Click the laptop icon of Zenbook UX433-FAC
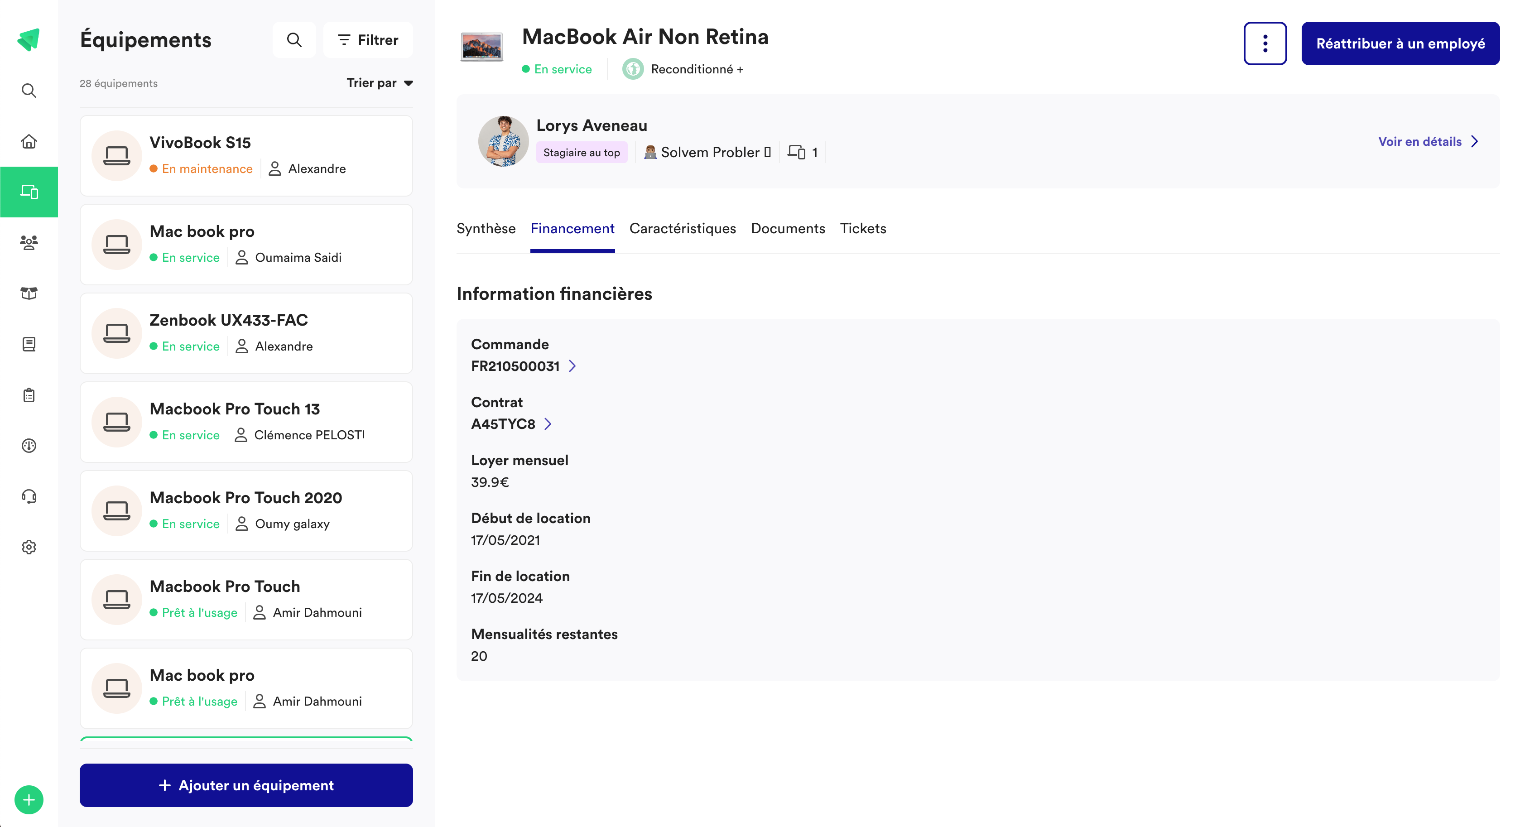This screenshot has height=827, width=1520. click(116, 333)
